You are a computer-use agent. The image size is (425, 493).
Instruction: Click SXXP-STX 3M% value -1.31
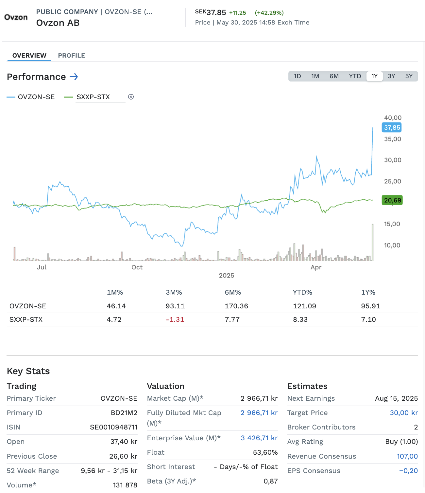click(x=175, y=320)
